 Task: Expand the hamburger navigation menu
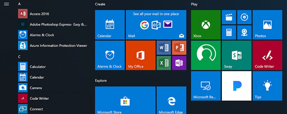tap(7, 4)
